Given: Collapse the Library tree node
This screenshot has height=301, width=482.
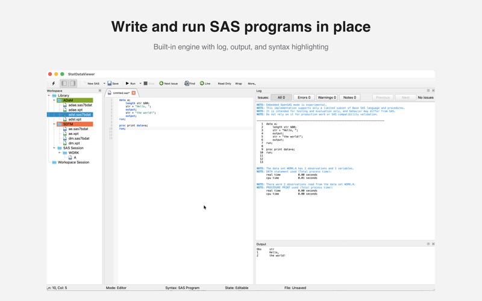Looking at the screenshot, I should (x=49, y=96).
